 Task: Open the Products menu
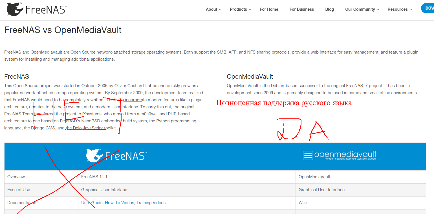[x=238, y=9]
